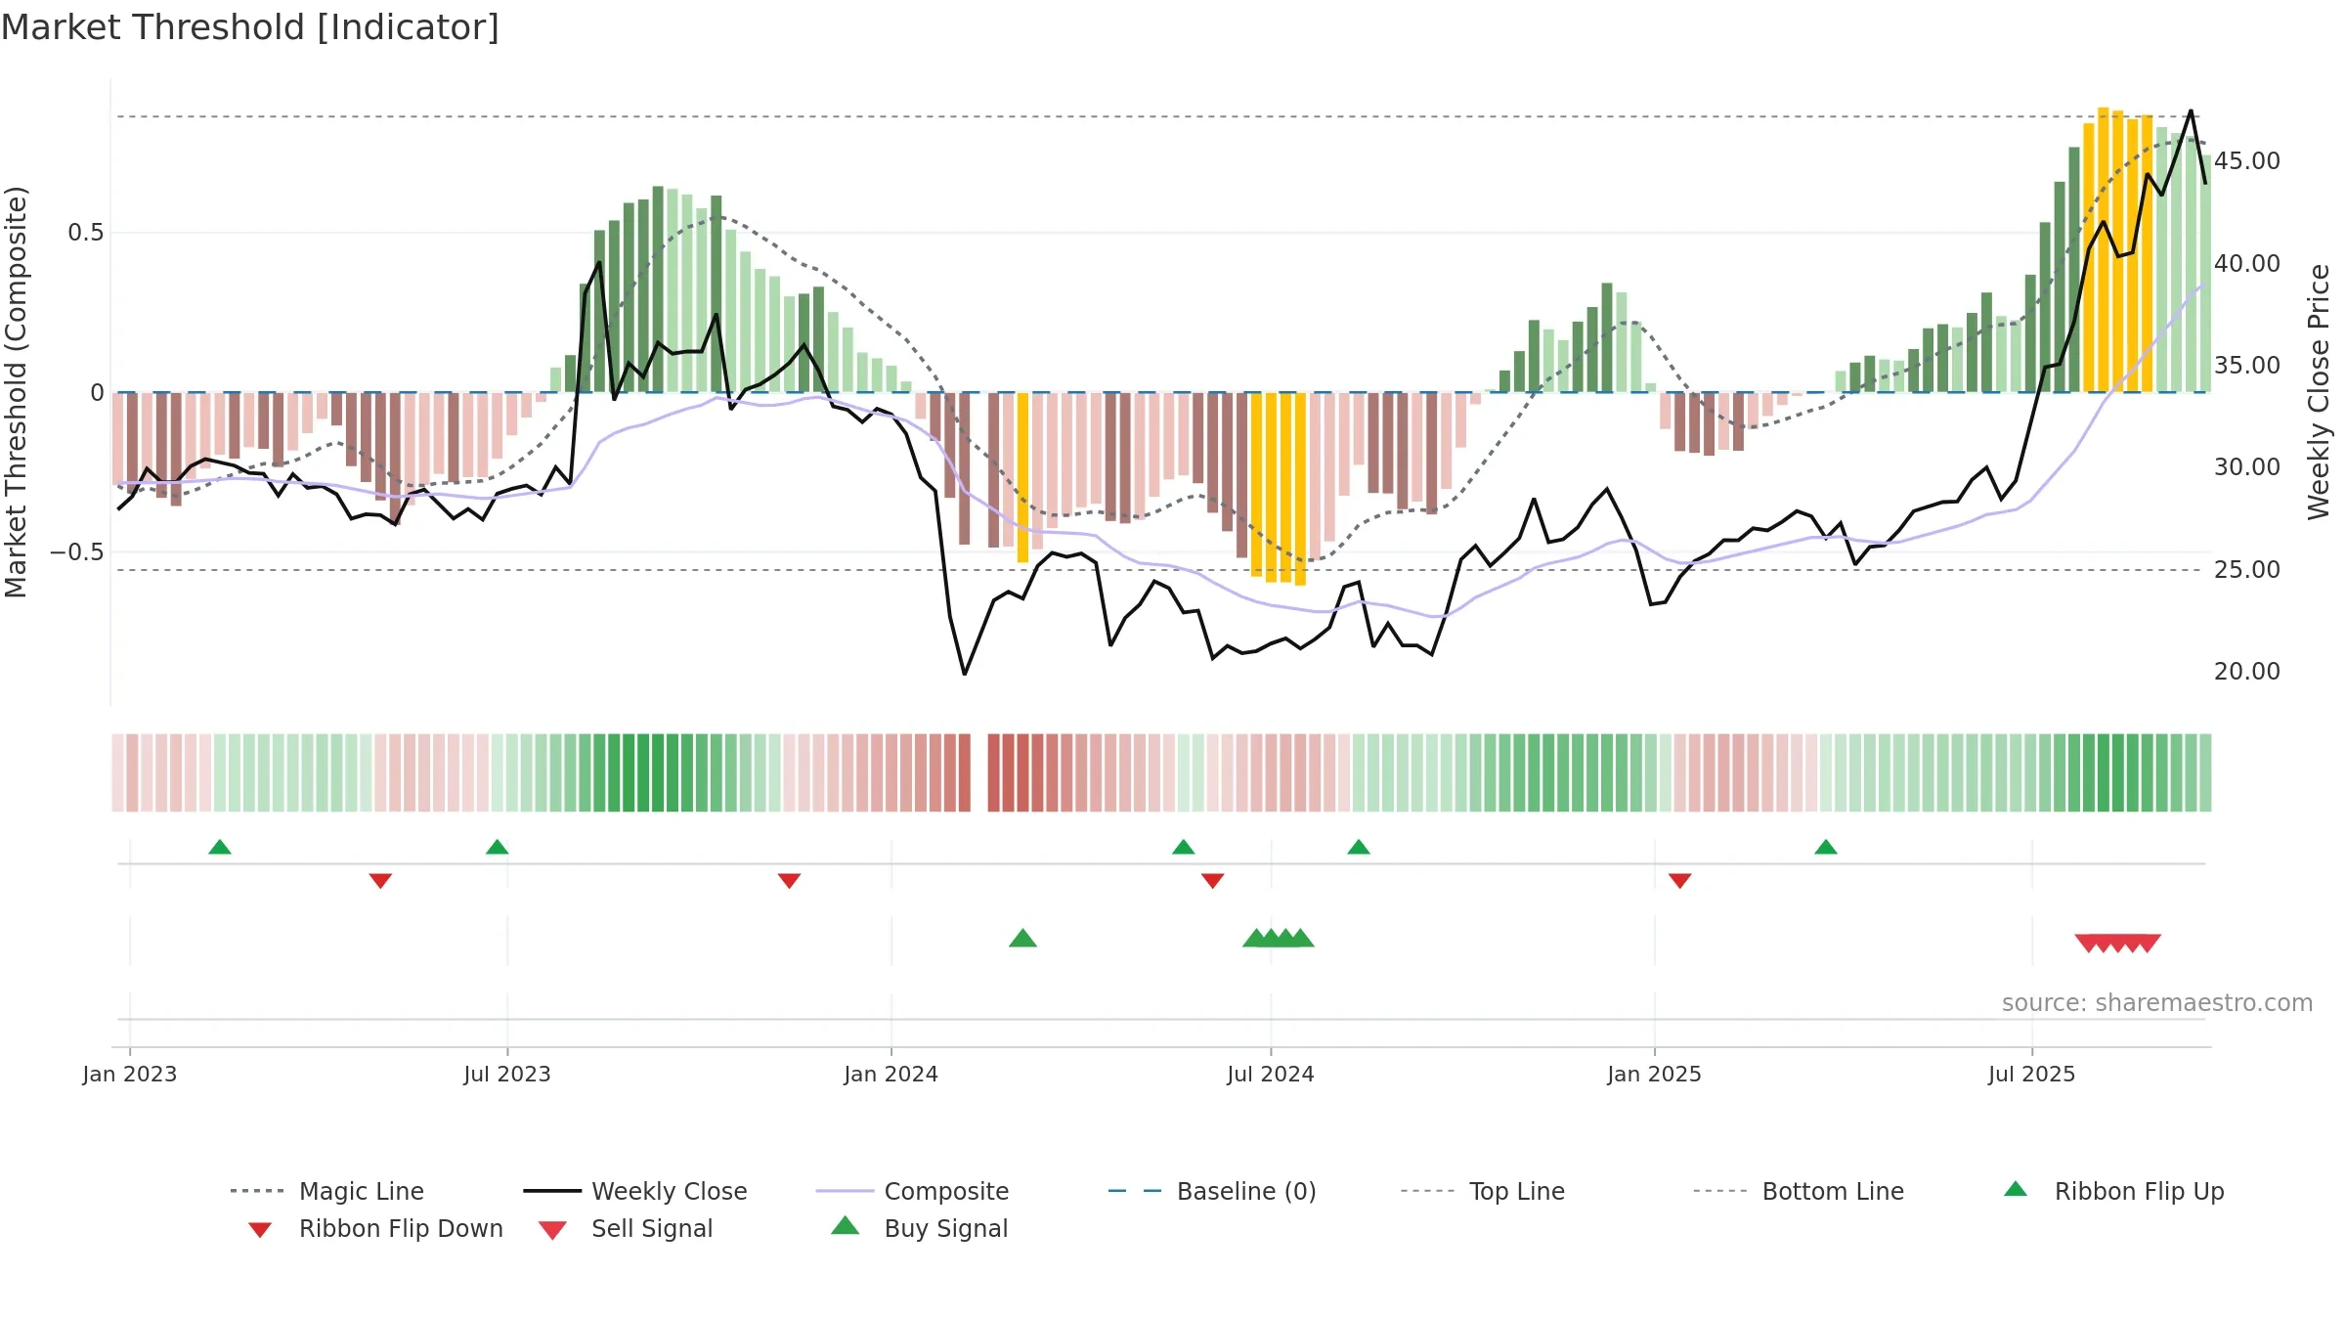Toggle Buy Signal legend entry
Image resolution: width=2346 pixels, height=1320 pixels.
919,1229
